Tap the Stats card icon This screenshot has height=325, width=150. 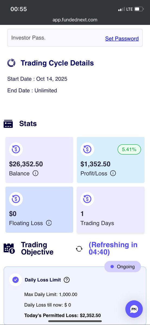tap(8, 124)
